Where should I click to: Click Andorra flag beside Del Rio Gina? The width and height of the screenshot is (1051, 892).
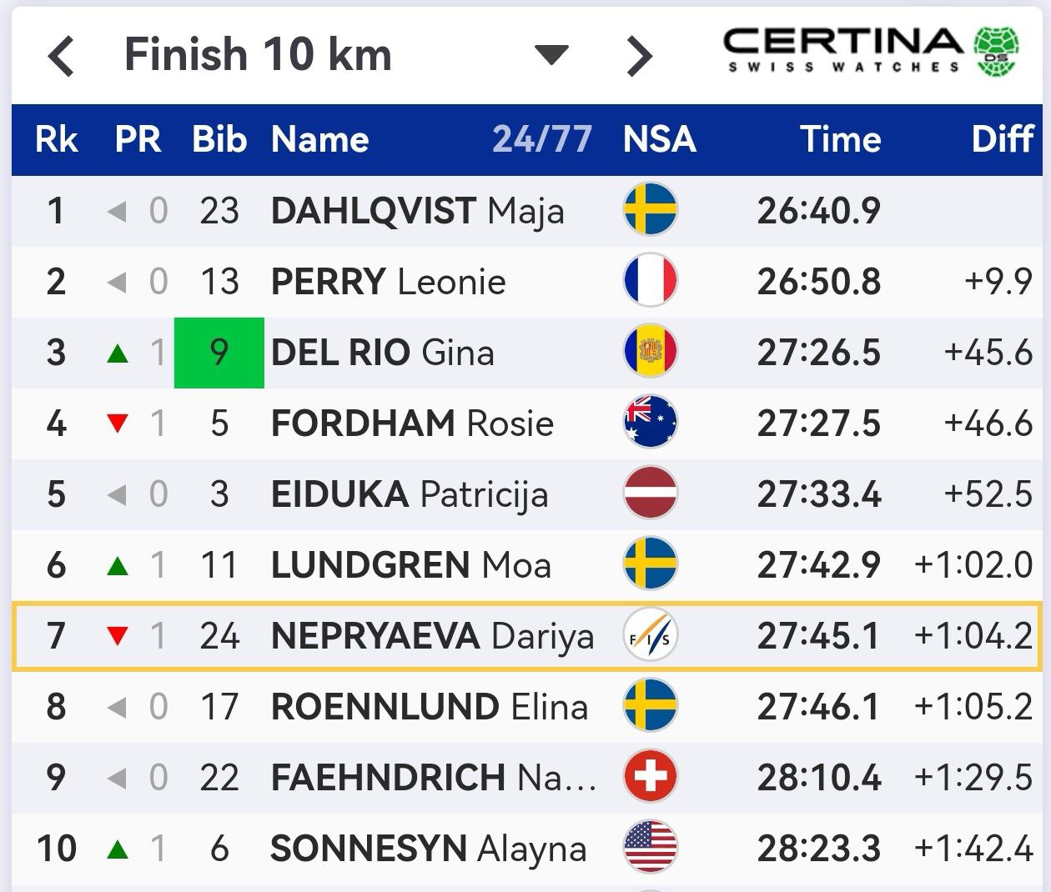point(651,351)
